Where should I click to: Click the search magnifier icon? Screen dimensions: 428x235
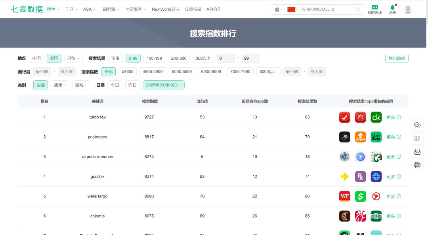pyautogui.click(x=358, y=9)
